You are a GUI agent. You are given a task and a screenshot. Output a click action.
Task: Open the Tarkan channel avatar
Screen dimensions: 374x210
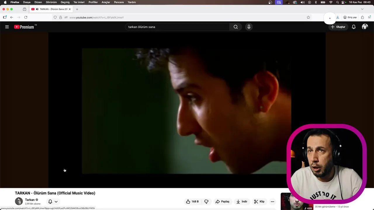click(19, 201)
